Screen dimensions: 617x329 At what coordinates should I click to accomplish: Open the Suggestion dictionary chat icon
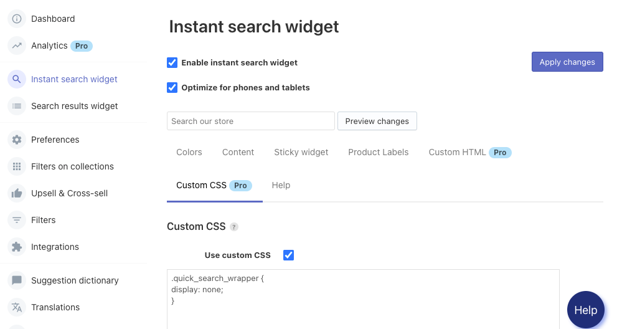(17, 280)
